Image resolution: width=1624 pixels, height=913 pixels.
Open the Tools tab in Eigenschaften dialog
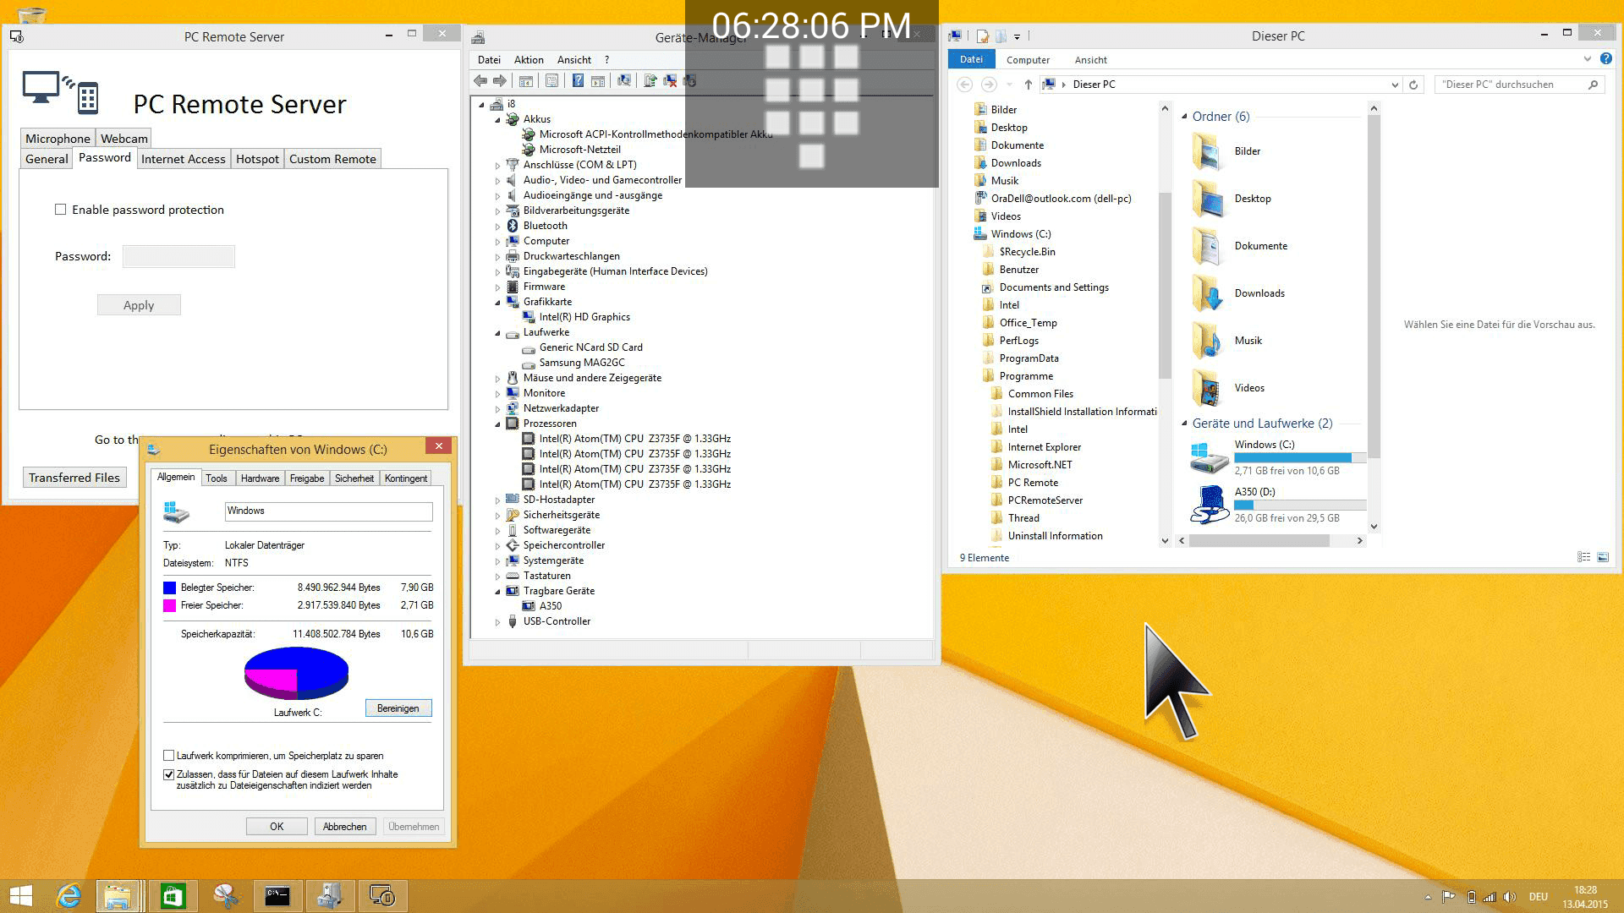click(x=217, y=478)
